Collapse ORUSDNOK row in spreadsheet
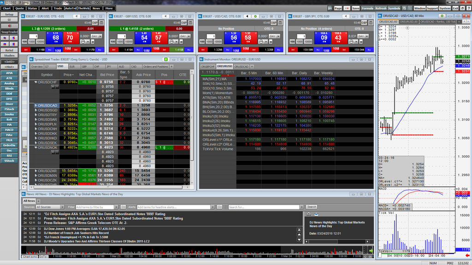Viewport: 472px width, 265px height. (x=36, y=147)
